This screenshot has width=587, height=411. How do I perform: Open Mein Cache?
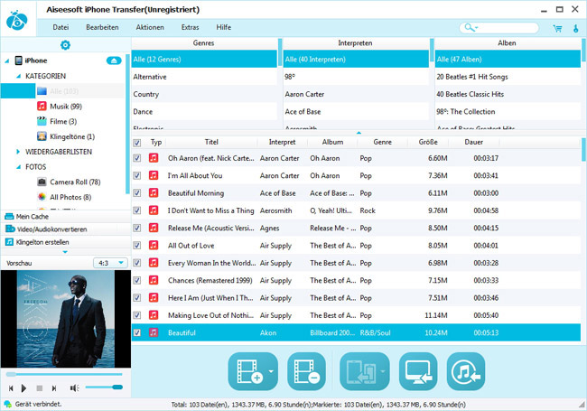tap(66, 217)
